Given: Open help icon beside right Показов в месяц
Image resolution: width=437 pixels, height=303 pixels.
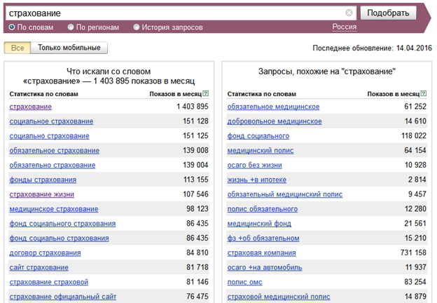Looking at the screenshot, I should coord(424,93).
